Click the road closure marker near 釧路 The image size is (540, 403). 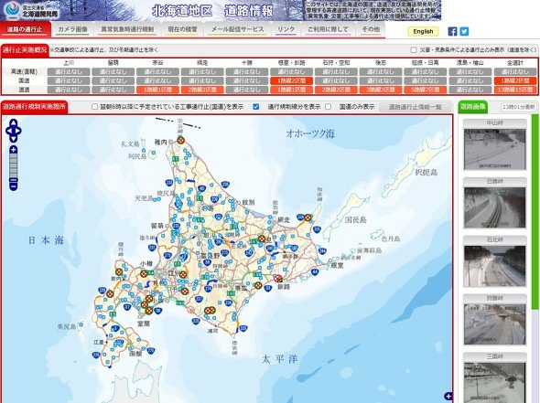[278, 278]
